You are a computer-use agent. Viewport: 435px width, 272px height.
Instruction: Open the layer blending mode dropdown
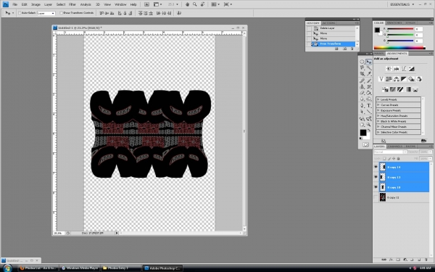[x=390, y=152]
